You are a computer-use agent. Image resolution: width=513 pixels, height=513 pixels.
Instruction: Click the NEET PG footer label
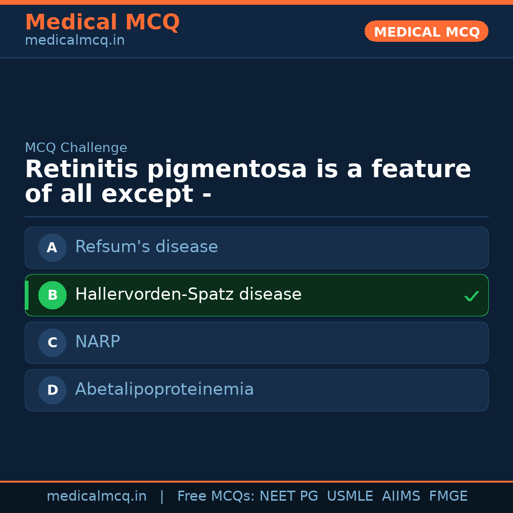pos(289,496)
